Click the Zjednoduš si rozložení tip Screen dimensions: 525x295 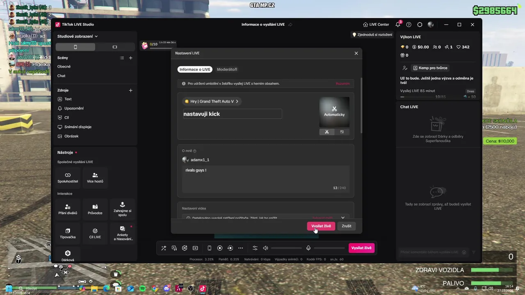pos(372,35)
